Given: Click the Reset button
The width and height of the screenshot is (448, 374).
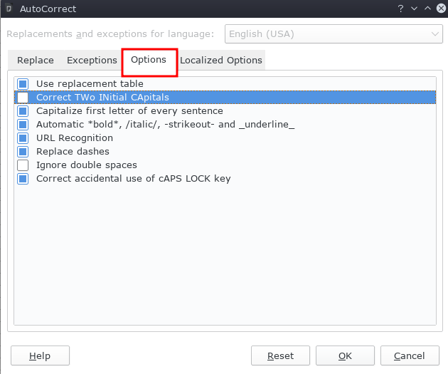Looking at the screenshot, I should 280,355.
